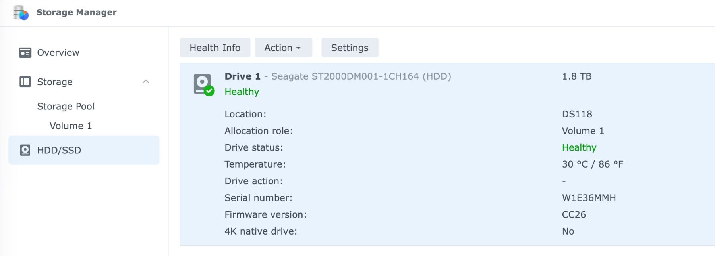Click the Drive 1 disk icon

pos(203,84)
